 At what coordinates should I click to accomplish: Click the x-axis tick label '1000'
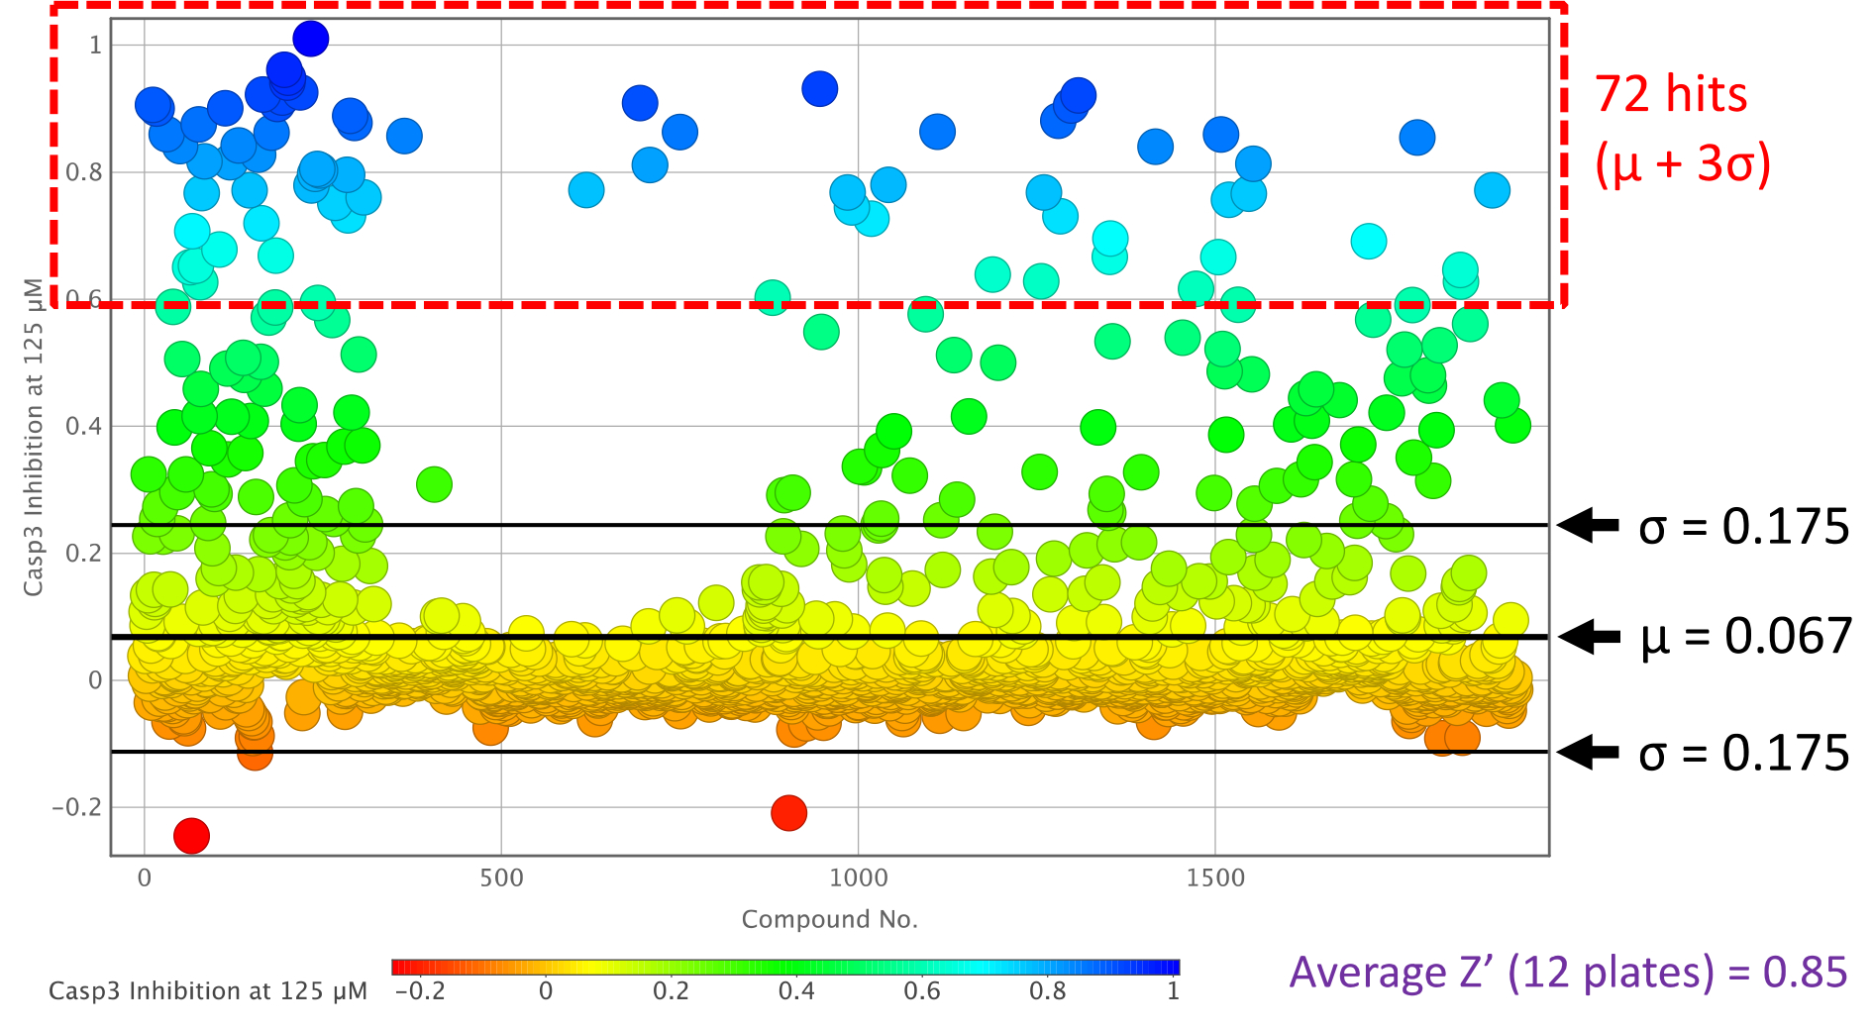(x=858, y=877)
